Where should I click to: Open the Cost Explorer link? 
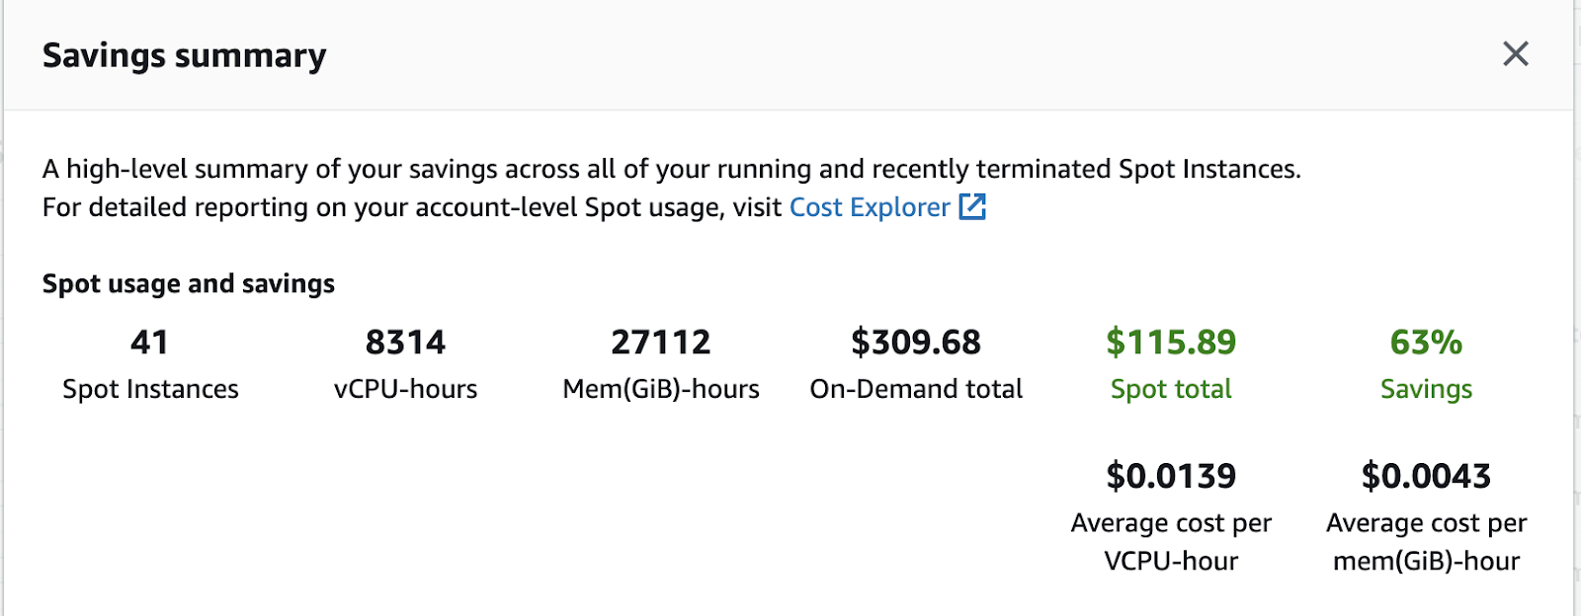coord(870,207)
